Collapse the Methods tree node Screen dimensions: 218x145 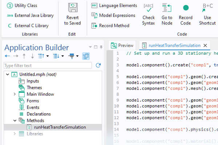coord(15,120)
